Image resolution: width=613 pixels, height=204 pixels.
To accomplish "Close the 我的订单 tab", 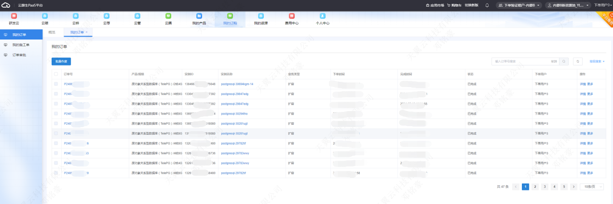I will tap(86, 32).
